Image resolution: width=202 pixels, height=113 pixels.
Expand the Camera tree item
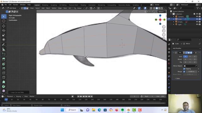tap(174, 17)
